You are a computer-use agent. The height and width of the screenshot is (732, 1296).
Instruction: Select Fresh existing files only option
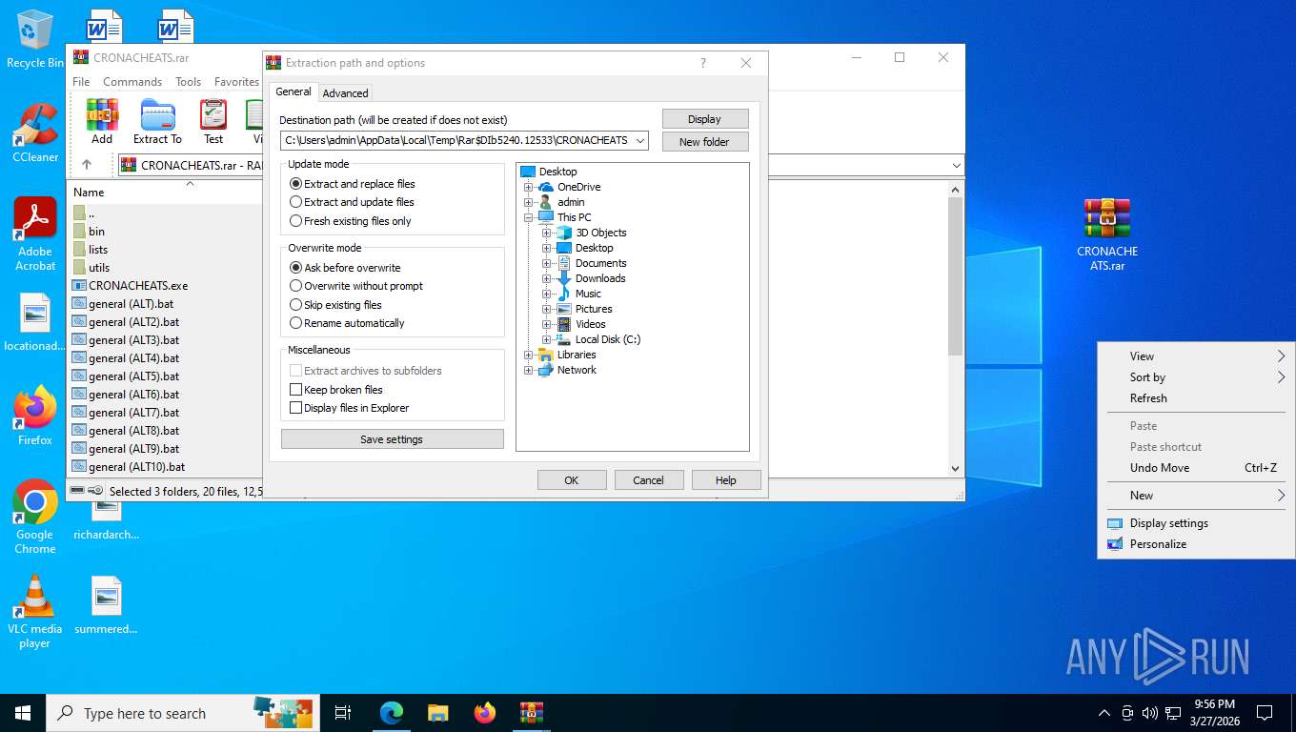[x=351, y=221]
